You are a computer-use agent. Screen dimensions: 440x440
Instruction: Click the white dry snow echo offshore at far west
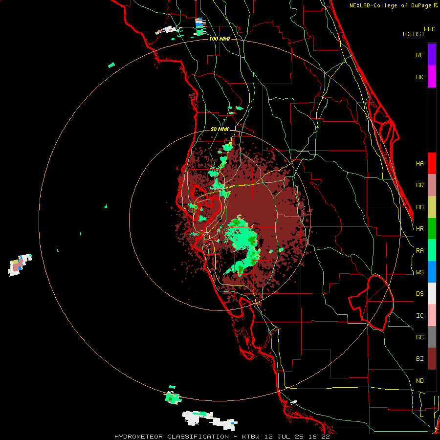(20, 265)
